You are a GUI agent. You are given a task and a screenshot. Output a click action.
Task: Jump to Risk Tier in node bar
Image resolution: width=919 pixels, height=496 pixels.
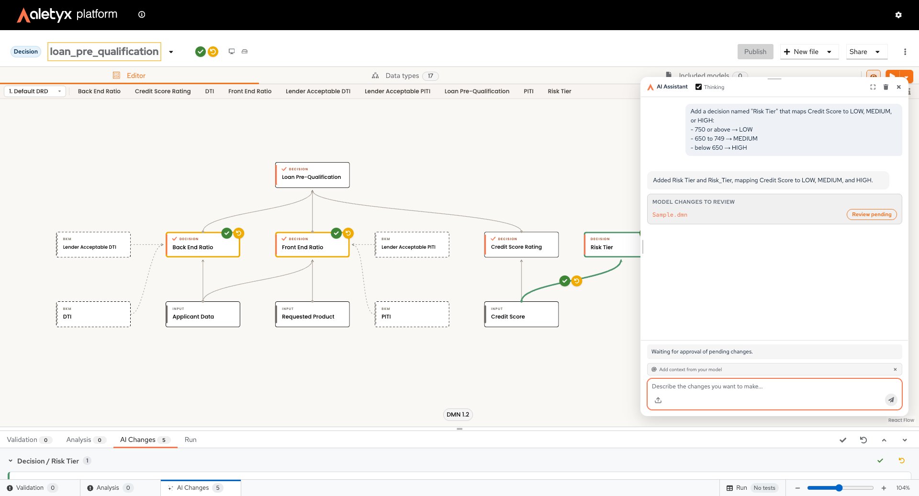pyautogui.click(x=560, y=91)
